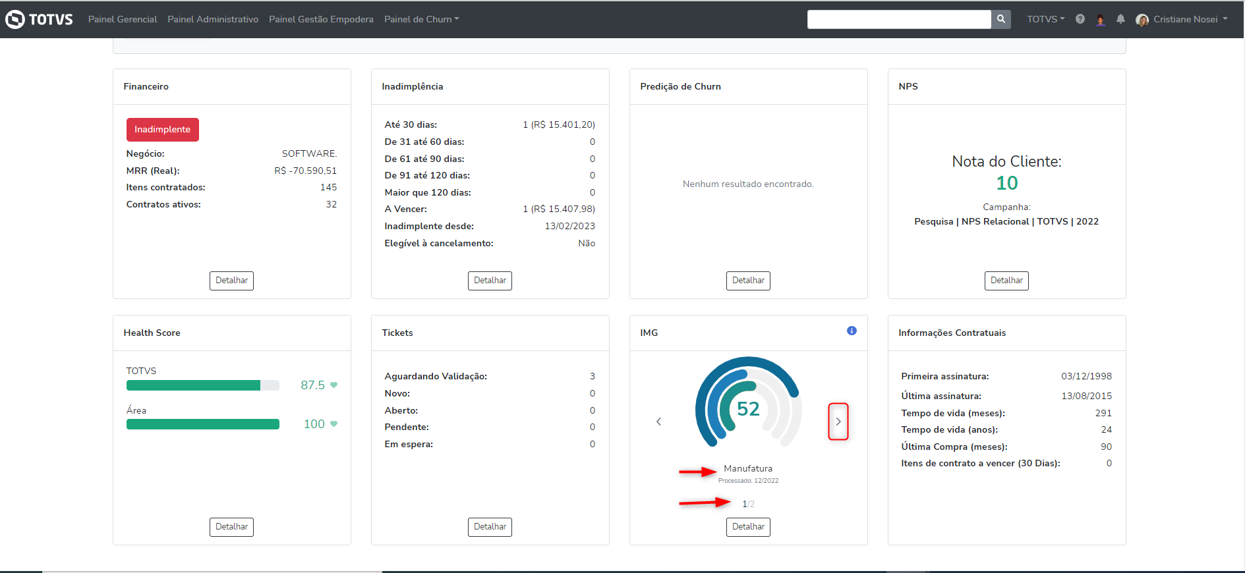Click Detalhar in the Tickets card
The width and height of the screenshot is (1245, 573).
point(490,527)
